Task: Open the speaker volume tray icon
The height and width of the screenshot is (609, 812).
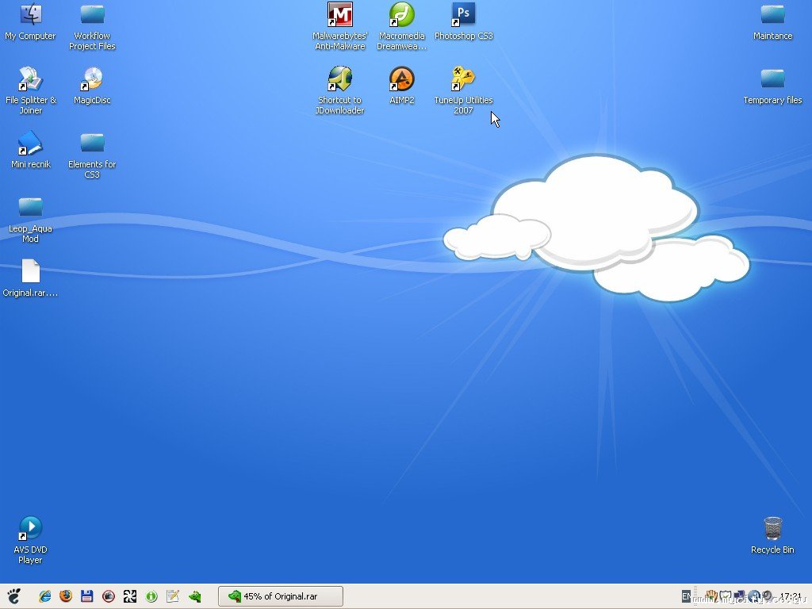Action: tap(767, 596)
